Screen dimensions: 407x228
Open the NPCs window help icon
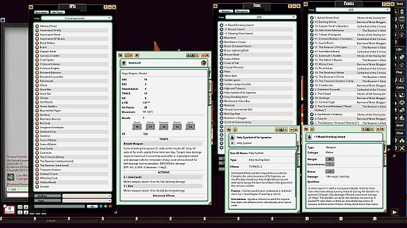[106, 7]
